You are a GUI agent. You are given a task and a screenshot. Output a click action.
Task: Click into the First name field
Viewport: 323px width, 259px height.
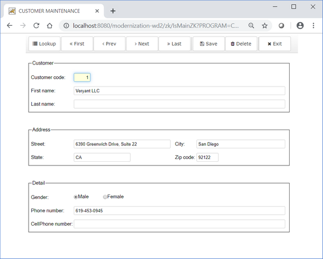point(179,91)
